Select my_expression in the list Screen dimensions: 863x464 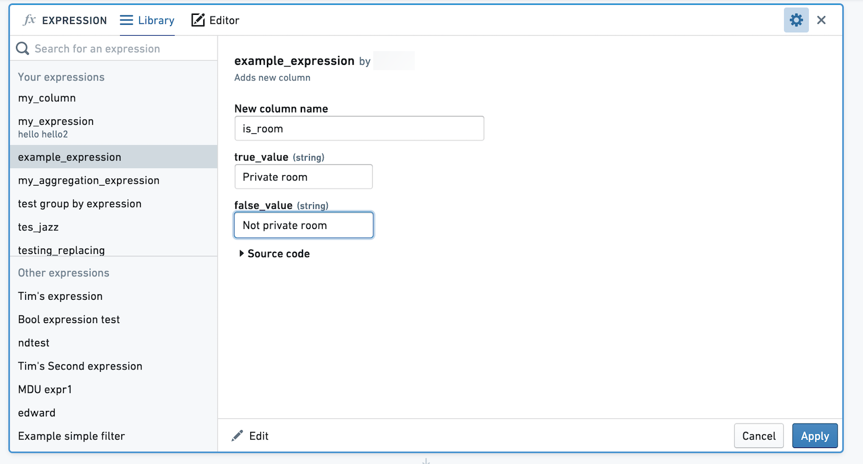coord(114,127)
